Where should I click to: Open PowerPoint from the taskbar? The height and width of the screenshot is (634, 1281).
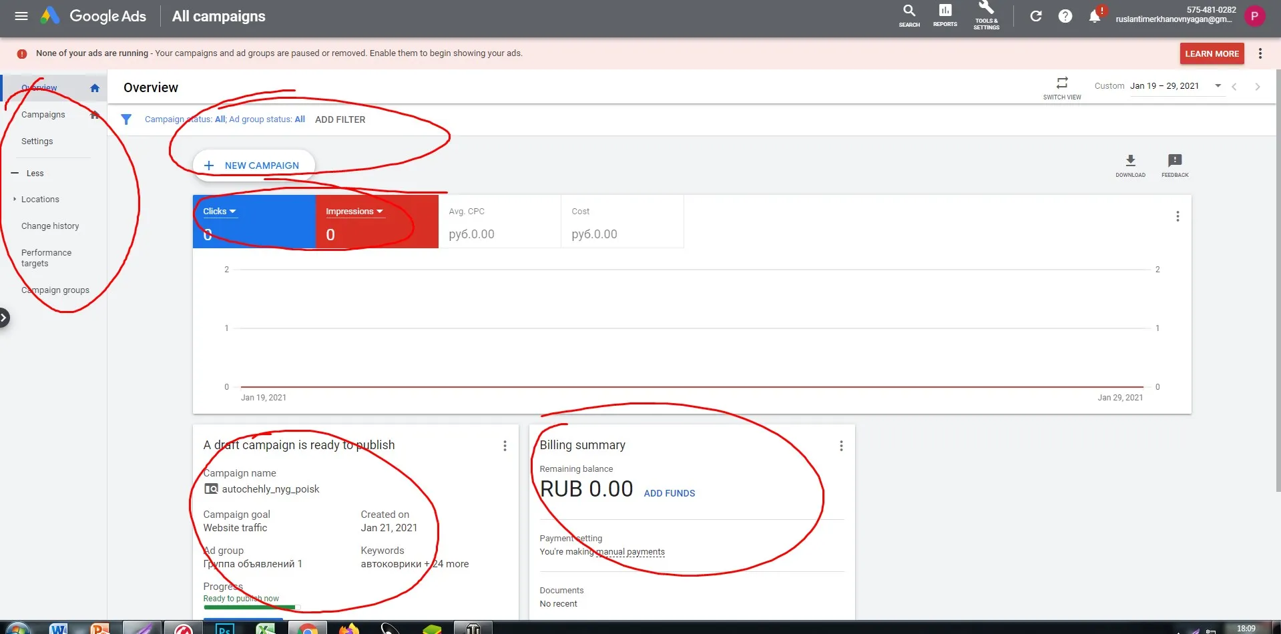coord(100,628)
